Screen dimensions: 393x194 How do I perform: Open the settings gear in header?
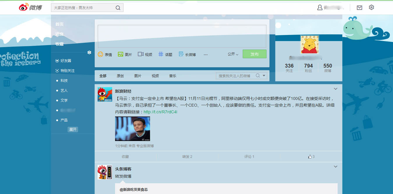371,8
